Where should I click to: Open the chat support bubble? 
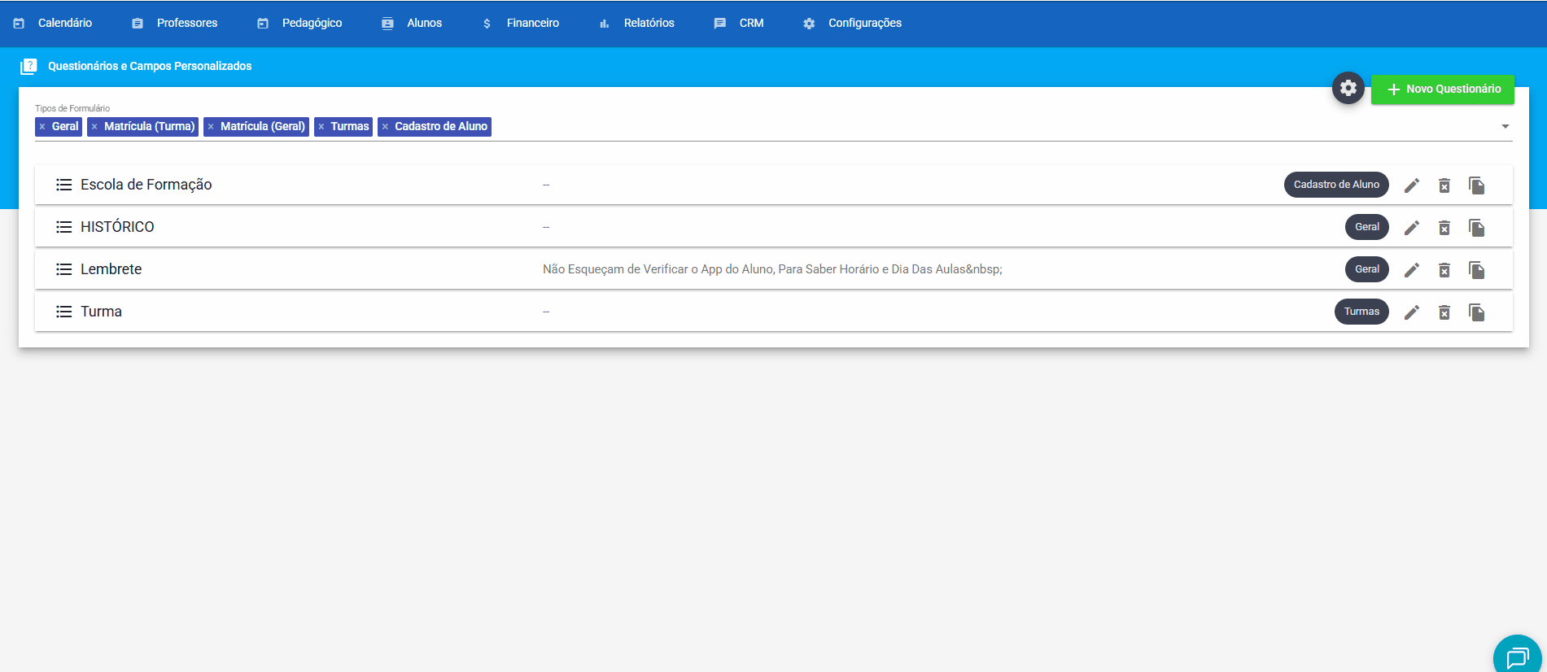click(x=1517, y=656)
